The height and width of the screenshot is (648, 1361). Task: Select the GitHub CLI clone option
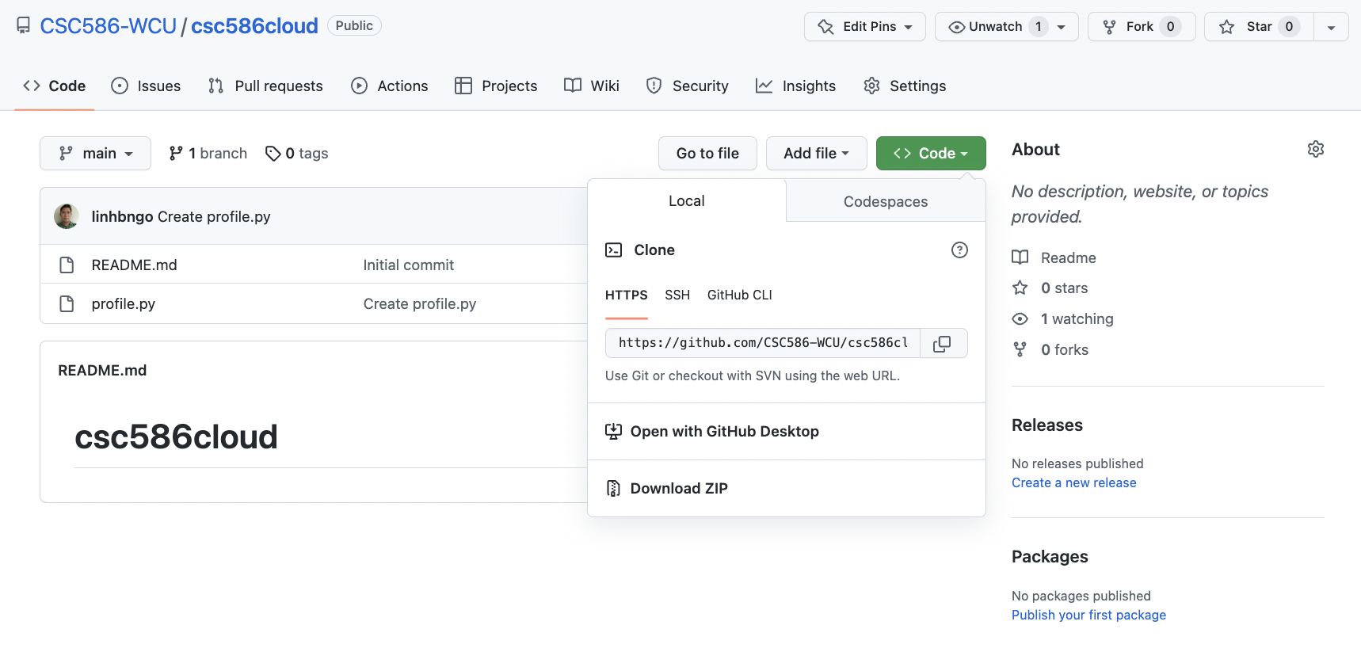tap(739, 295)
